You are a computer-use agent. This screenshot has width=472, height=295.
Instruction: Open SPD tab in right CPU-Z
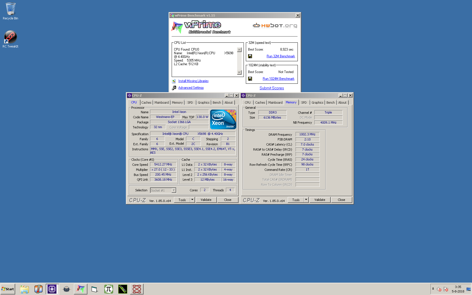click(304, 103)
